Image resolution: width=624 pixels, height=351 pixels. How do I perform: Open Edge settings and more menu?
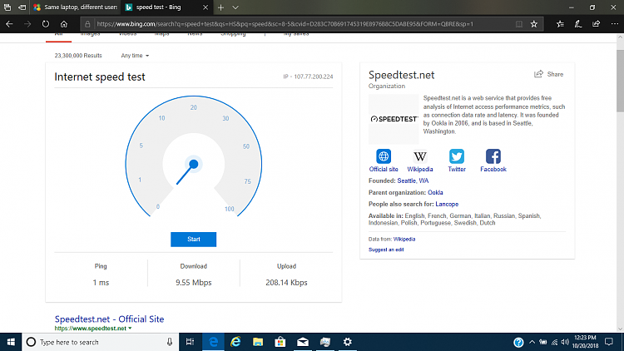pyautogui.click(x=615, y=24)
